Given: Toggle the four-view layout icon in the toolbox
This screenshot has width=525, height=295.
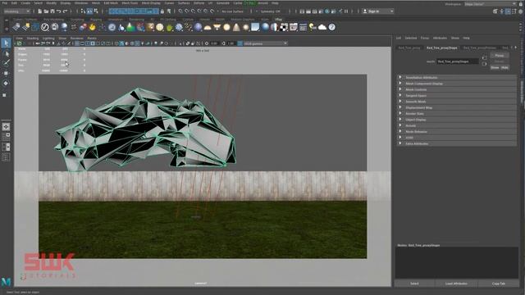Looking at the screenshot, I should (6, 137).
